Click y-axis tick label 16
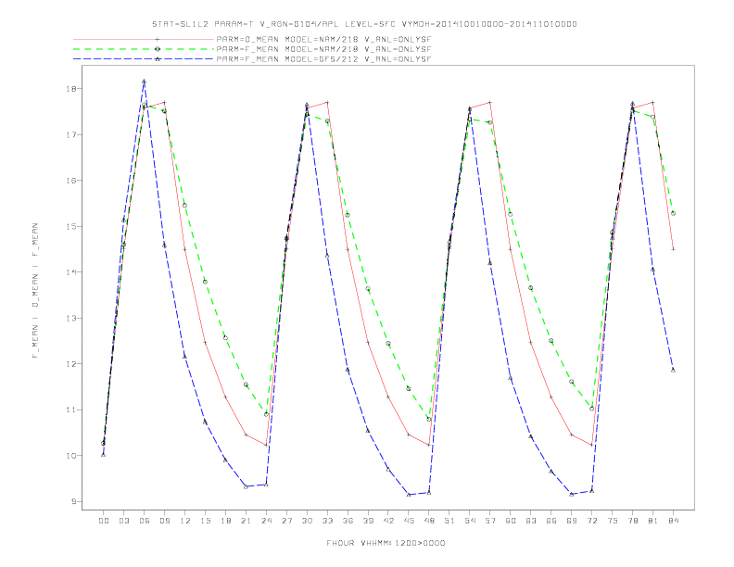This screenshot has height=567, width=734. [x=71, y=181]
